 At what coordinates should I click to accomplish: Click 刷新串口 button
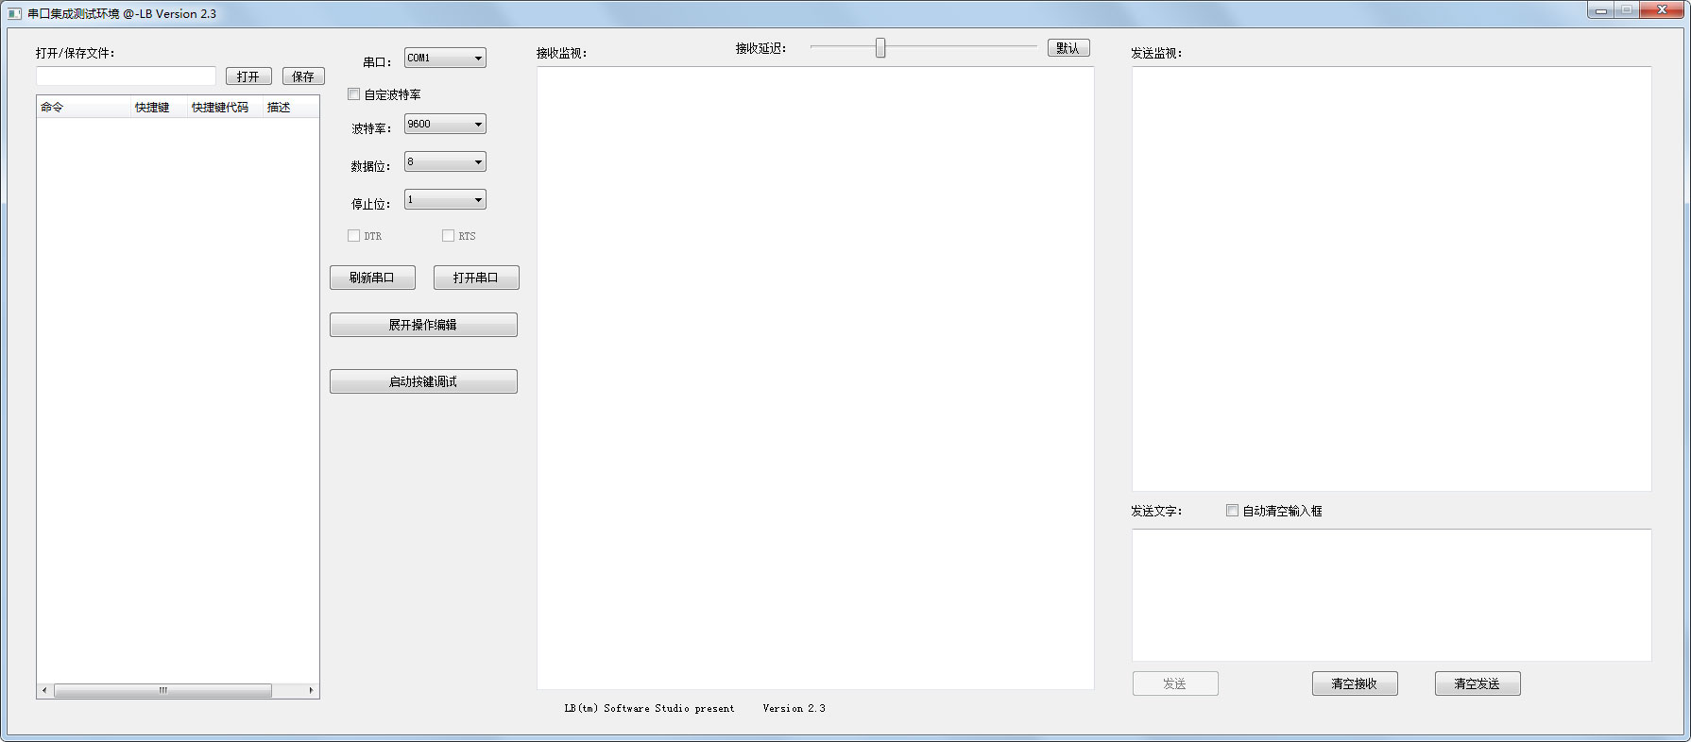pyautogui.click(x=372, y=278)
